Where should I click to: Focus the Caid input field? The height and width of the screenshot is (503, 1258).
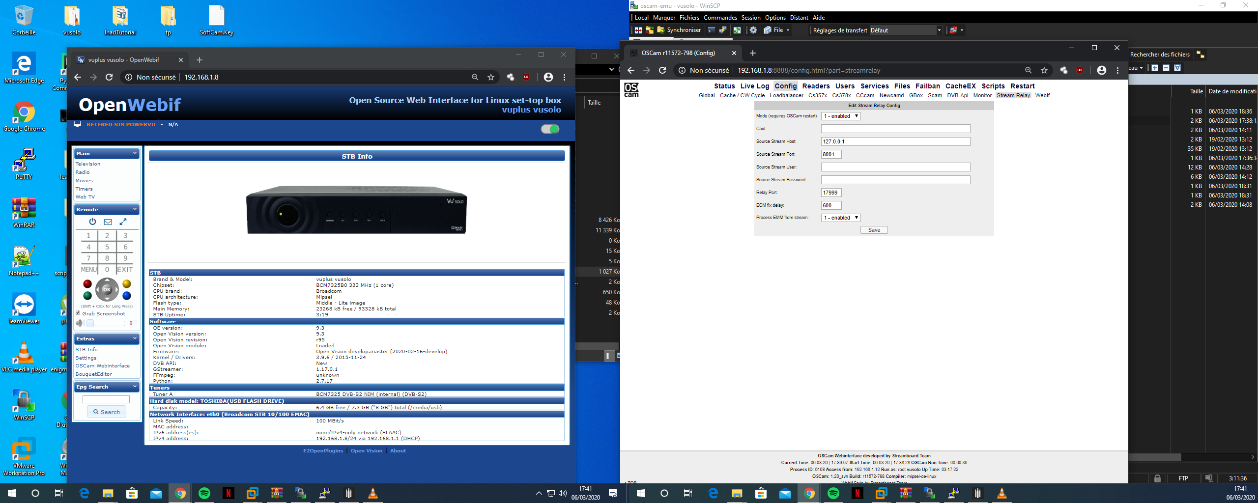click(895, 129)
